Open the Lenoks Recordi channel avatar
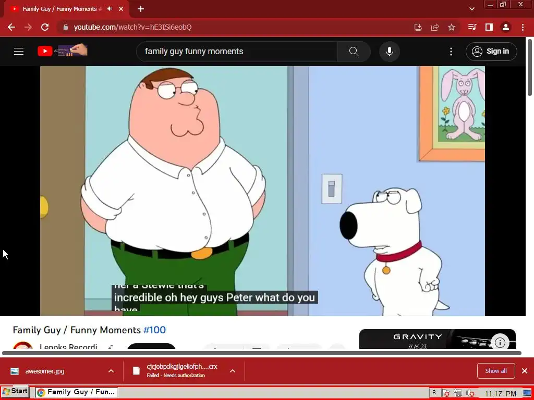This screenshot has width=534, height=400. coord(23,345)
